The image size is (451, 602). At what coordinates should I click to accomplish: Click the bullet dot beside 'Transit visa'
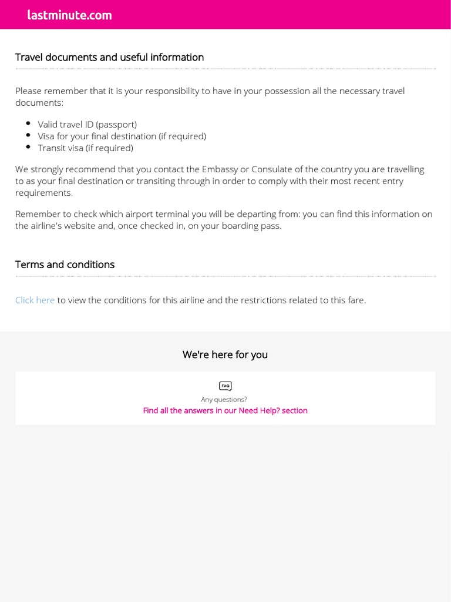[x=28, y=146]
